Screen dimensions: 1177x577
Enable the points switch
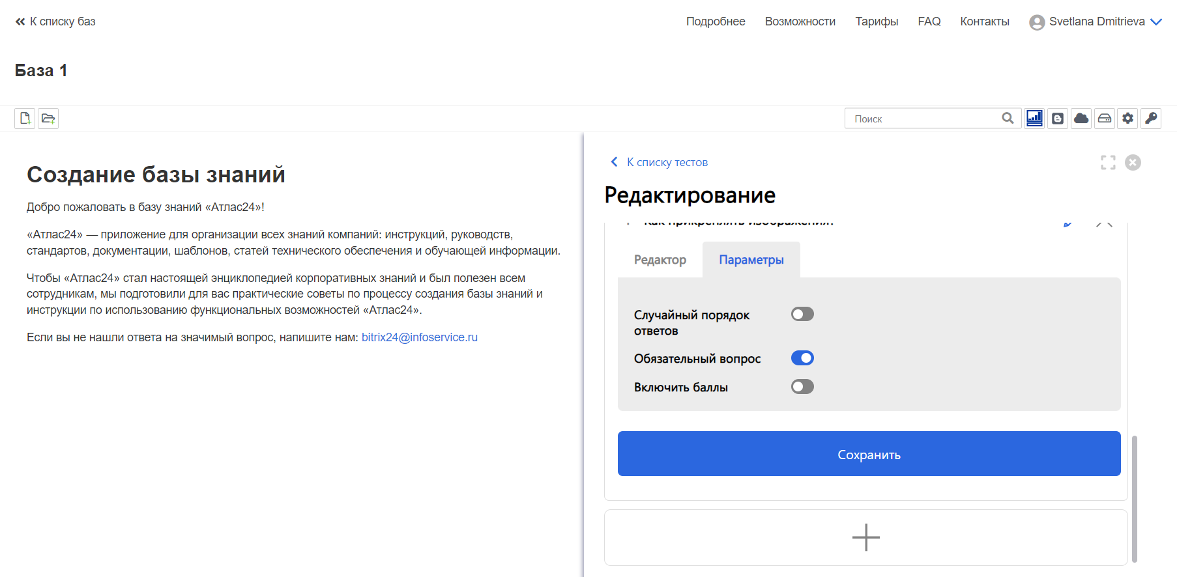[x=802, y=387]
